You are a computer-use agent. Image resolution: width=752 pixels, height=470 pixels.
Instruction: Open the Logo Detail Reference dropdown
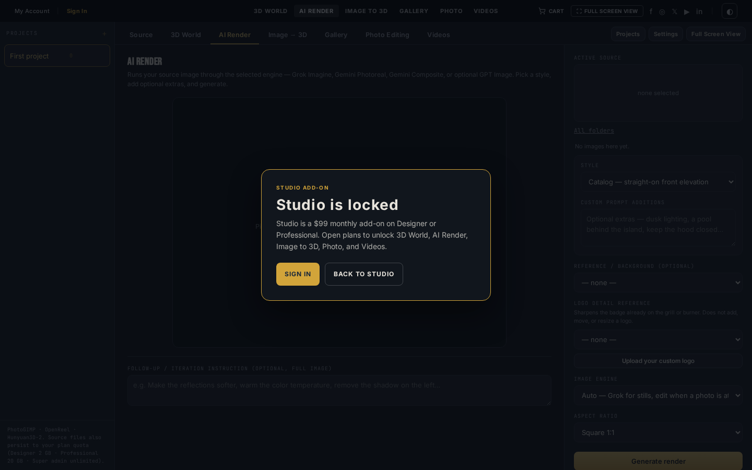[x=658, y=339]
